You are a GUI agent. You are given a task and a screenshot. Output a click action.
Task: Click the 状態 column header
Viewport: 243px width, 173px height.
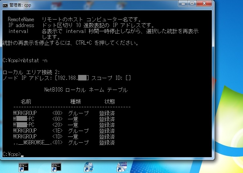tap(109, 102)
